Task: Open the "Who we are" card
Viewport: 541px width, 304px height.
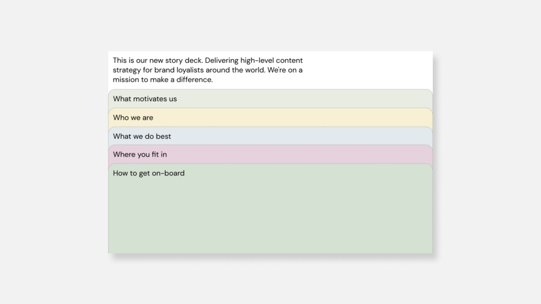Action: (133, 118)
